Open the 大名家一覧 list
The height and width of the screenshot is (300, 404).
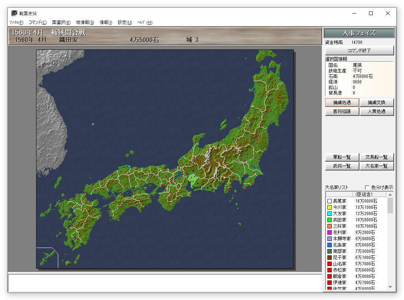click(377, 166)
